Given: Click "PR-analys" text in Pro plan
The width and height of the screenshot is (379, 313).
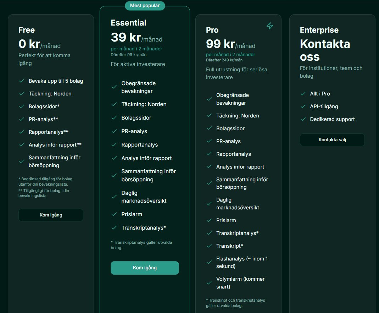Looking at the screenshot, I should point(228,141).
